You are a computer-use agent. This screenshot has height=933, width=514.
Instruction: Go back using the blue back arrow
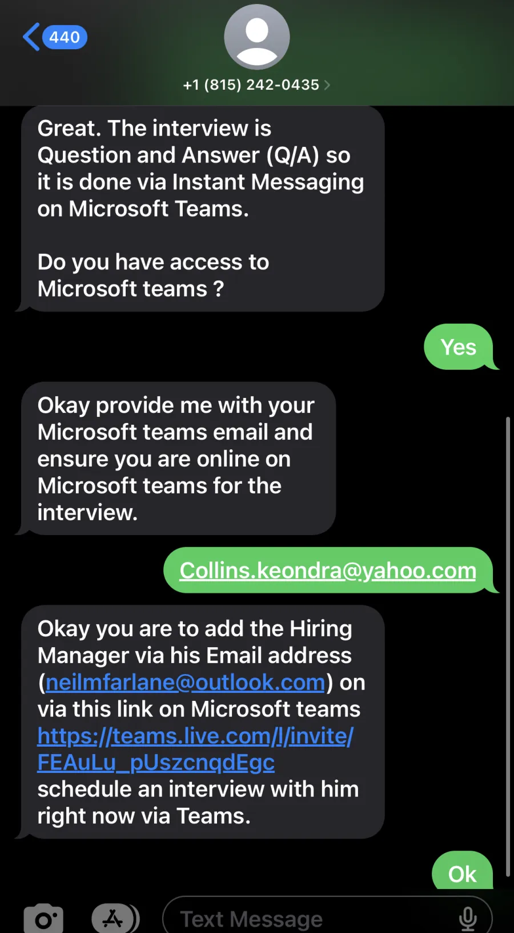pyautogui.click(x=31, y=37)
